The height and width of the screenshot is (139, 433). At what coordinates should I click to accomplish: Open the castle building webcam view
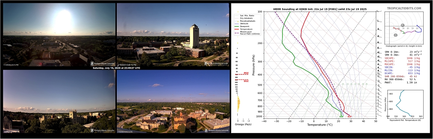click(59, 101)
